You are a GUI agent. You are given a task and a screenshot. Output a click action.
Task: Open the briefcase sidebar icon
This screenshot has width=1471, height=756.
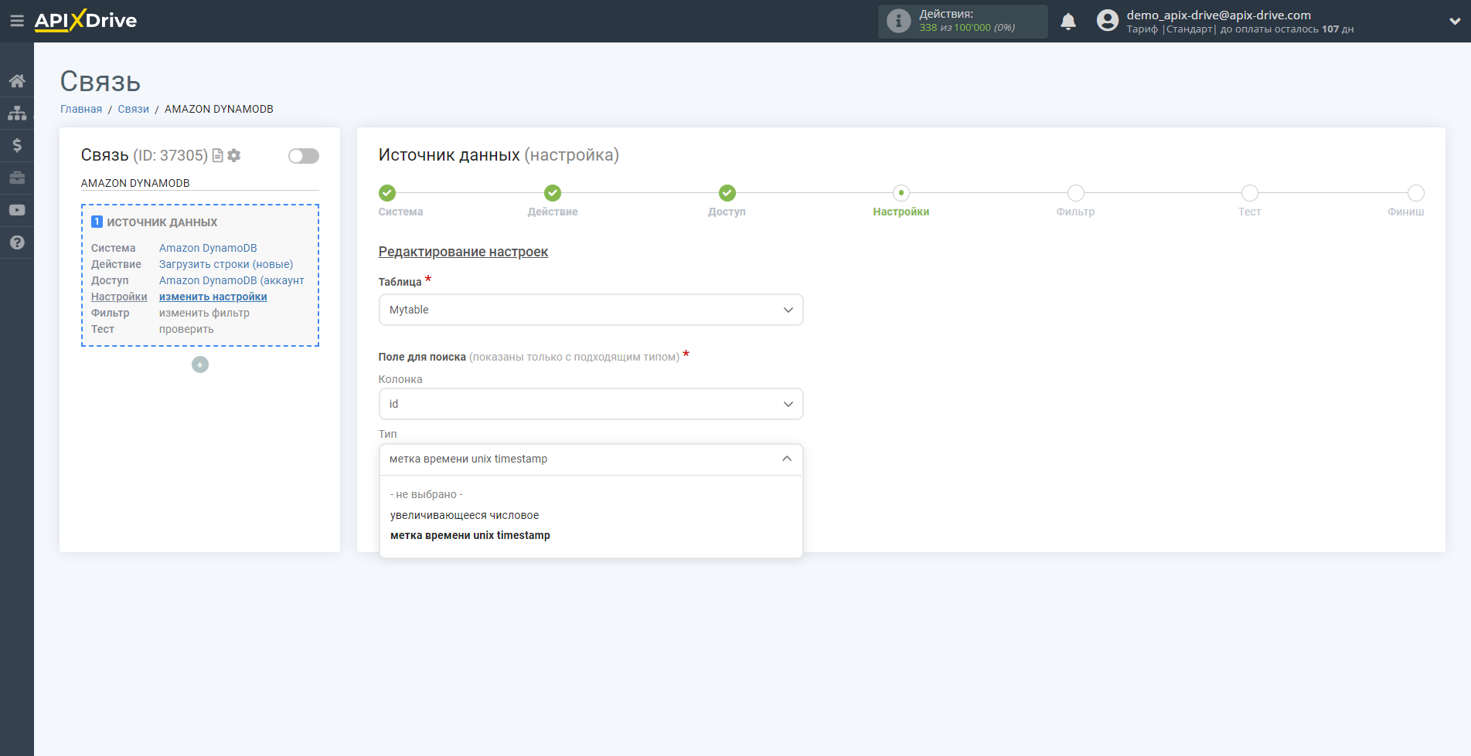pos(17,178)
